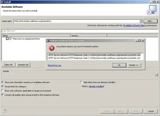Screen dimensions: 160x116
Task: Maximize the Multiple problems dialog
Action: click(x=139, y=41)
